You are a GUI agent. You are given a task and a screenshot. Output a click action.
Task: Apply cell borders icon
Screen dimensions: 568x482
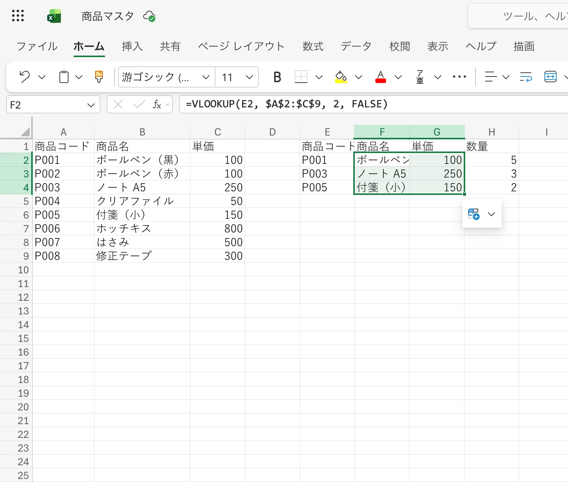coord(301,77)
